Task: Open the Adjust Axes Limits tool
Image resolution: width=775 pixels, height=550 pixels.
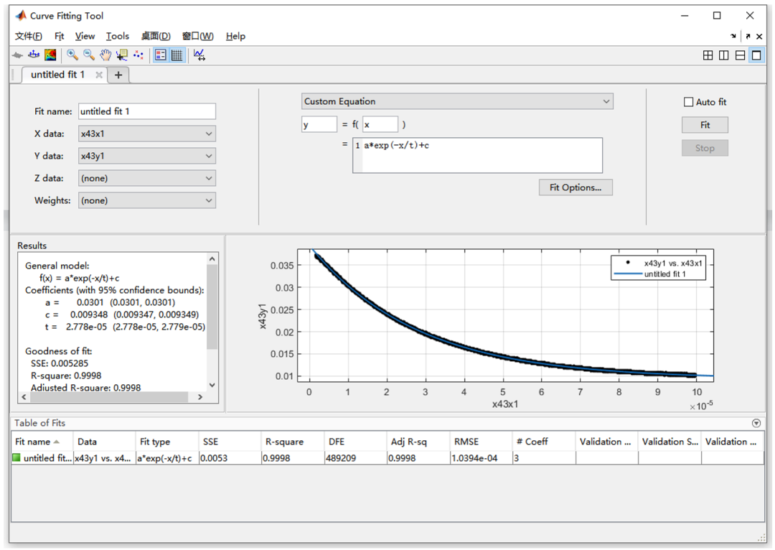Action: [x=199, y=55]
